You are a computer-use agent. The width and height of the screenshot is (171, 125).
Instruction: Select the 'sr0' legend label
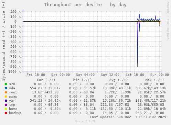(12, 84)
